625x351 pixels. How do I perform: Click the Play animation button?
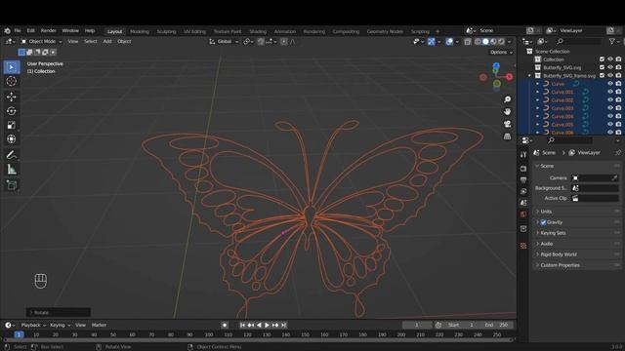click(x=267, y=325)
